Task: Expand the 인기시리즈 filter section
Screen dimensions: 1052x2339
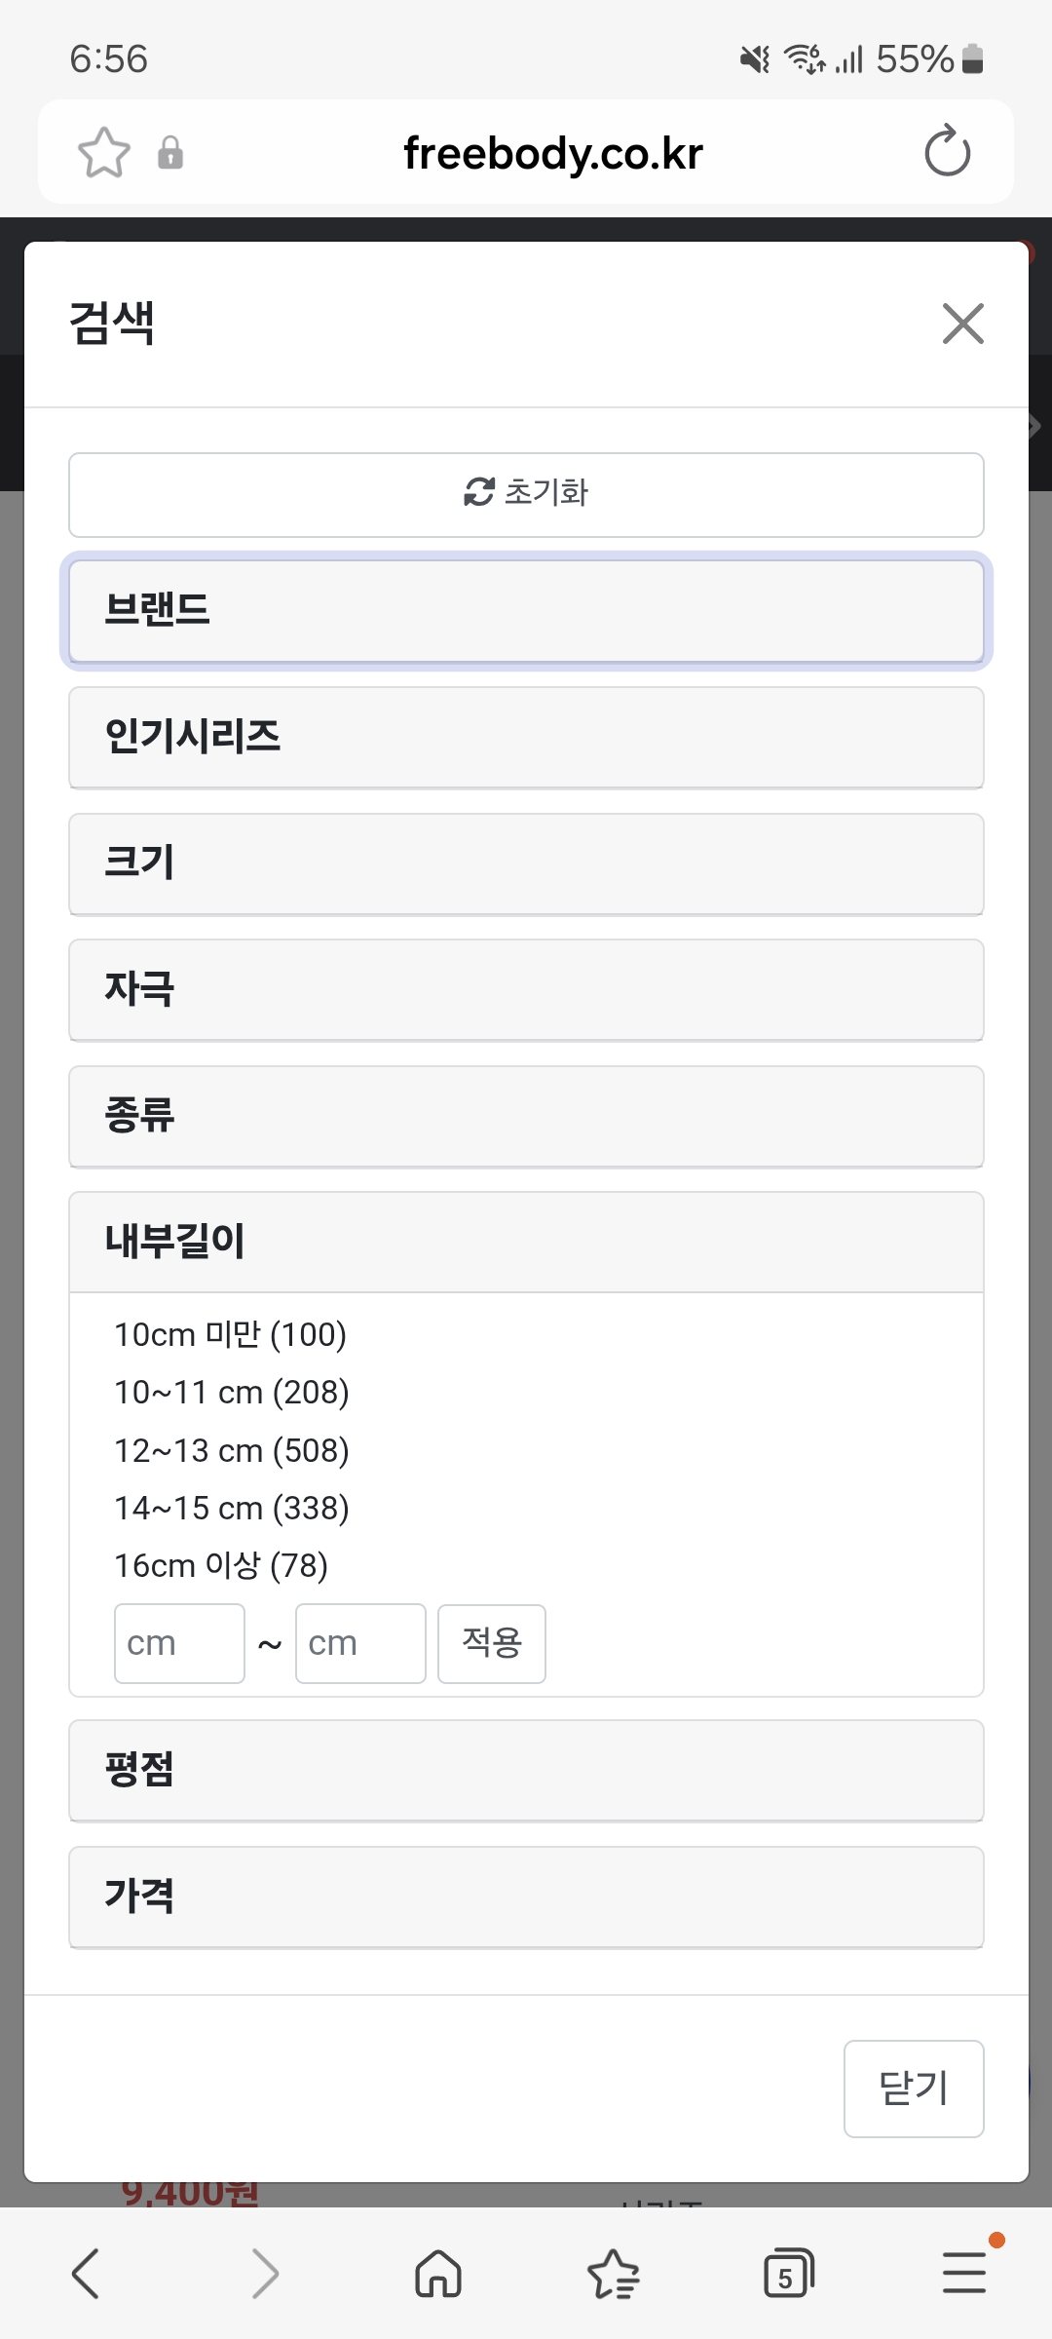Action: pyautogui.click(x=526, y=737)
